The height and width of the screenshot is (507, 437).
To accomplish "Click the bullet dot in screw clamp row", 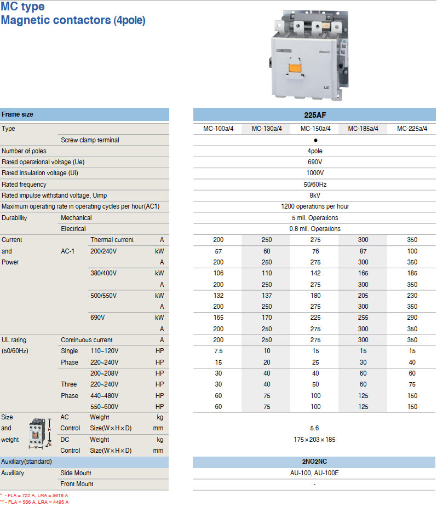I will [315, 140].
